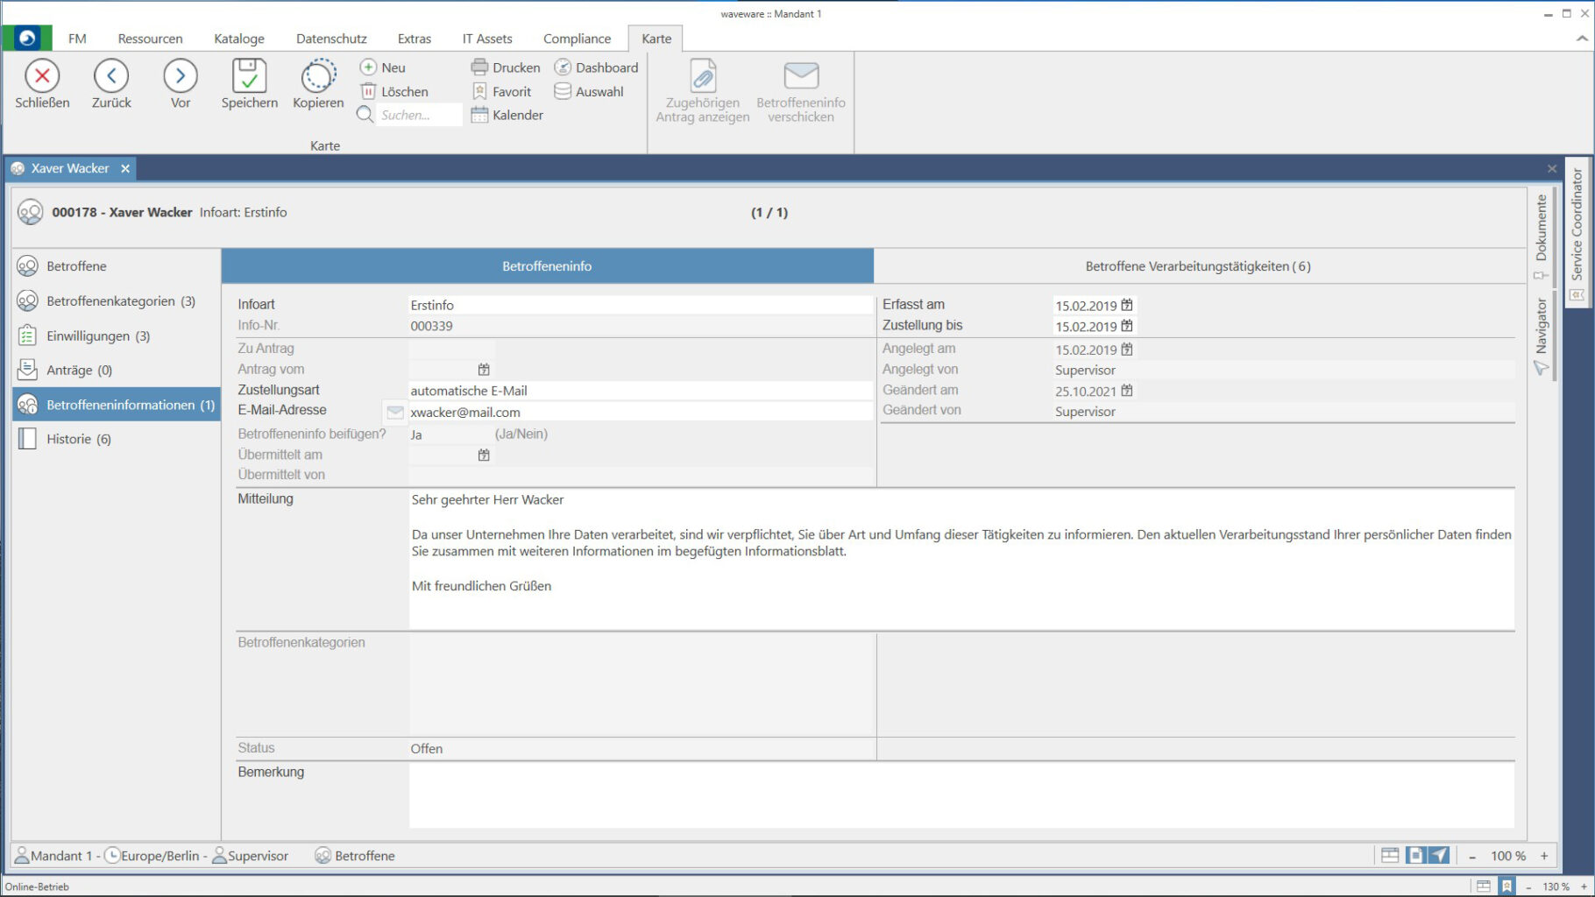The width and height of the screenshot is (1595, 897).
Task: Open the Kalender from the ribbon
Action: coord(507,115)
